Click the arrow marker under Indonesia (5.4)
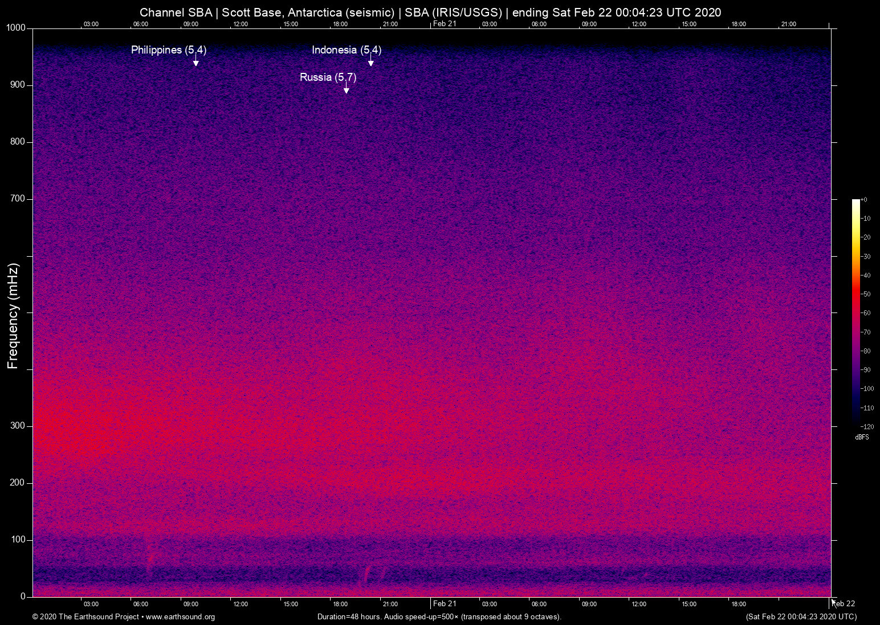Screen dimensions: 880x625 tap(370, 63)
